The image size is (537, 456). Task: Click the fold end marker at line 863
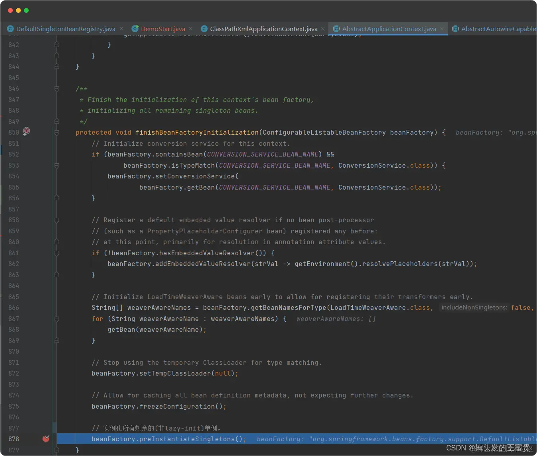pyautogui.click(x=57, y=275)
